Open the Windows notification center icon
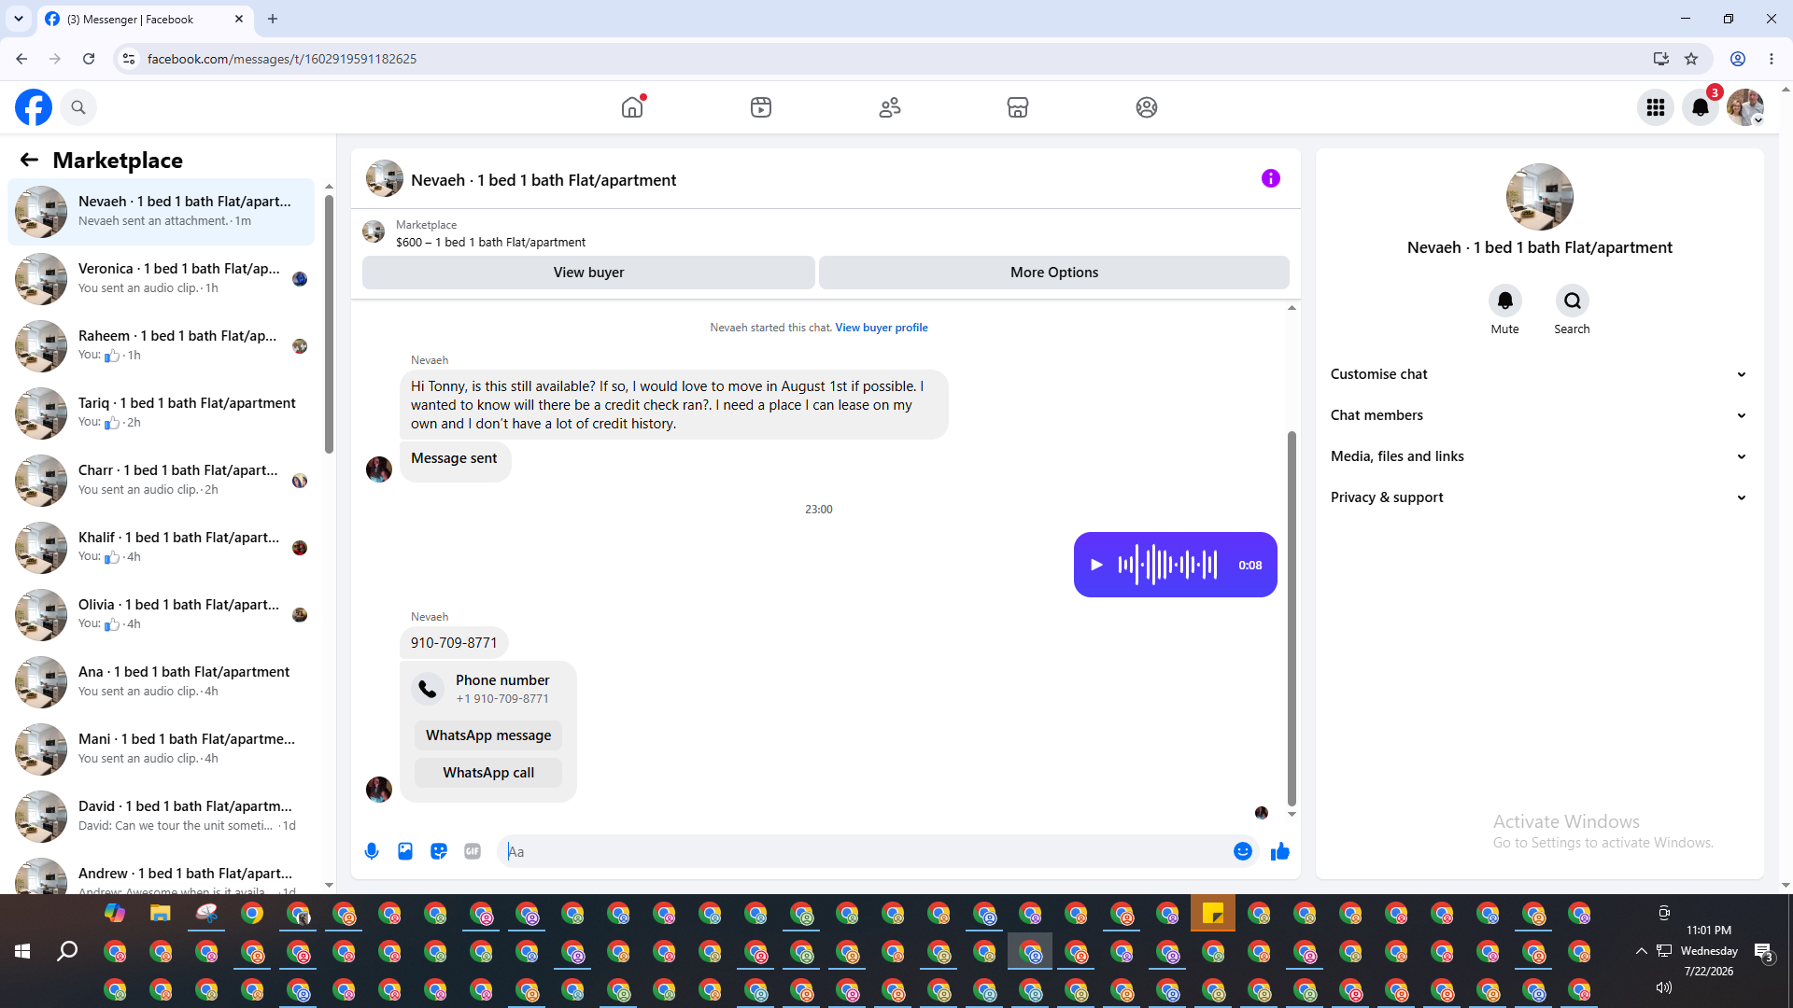Image resolution: width=1793 pixels, height=1008 pixels. click(1763, 952)
